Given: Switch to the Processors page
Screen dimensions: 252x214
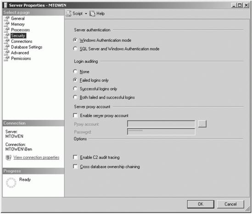Looking at the screenshot, I should pyautogui.click(x=20, y=30).
